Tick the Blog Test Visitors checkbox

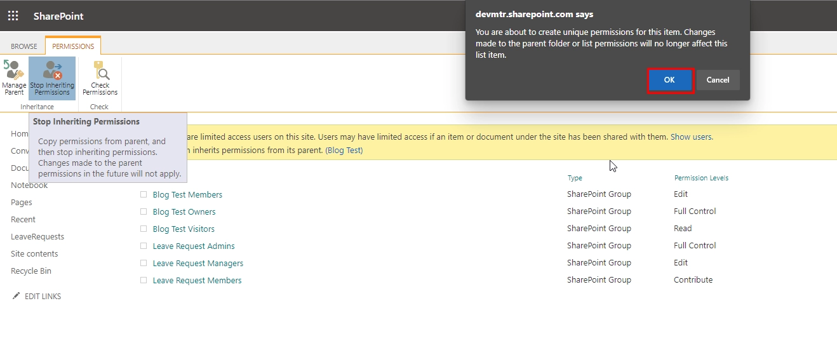[144, 229]
